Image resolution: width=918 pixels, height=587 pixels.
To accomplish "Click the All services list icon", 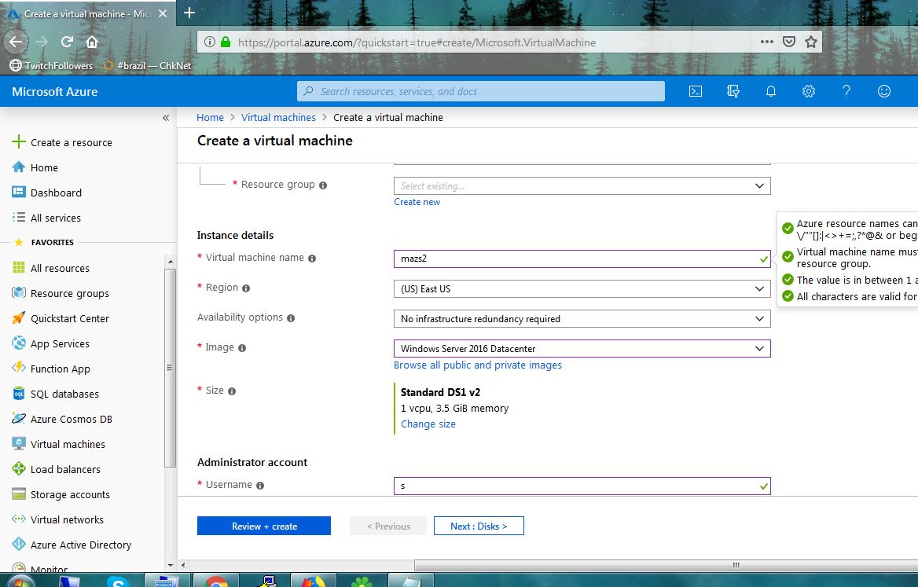I will tap(19, 217).
